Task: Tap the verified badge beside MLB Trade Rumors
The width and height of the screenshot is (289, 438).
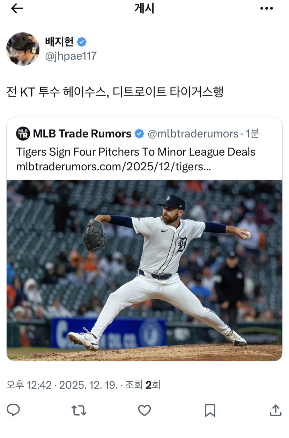Action: pos(139,134)
